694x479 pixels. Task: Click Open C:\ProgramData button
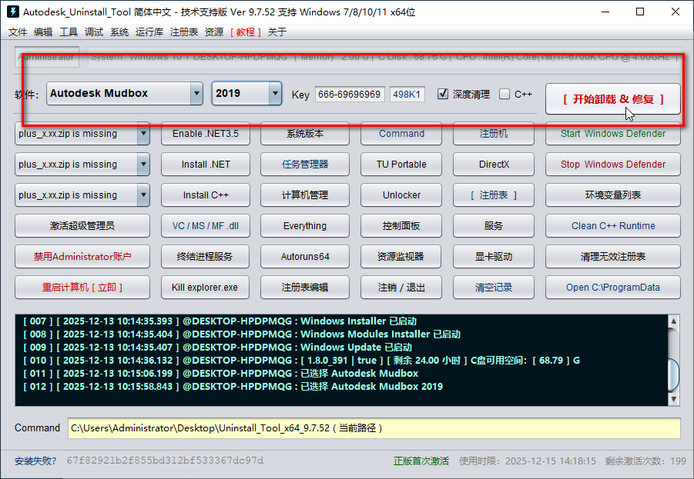point(613,288)
